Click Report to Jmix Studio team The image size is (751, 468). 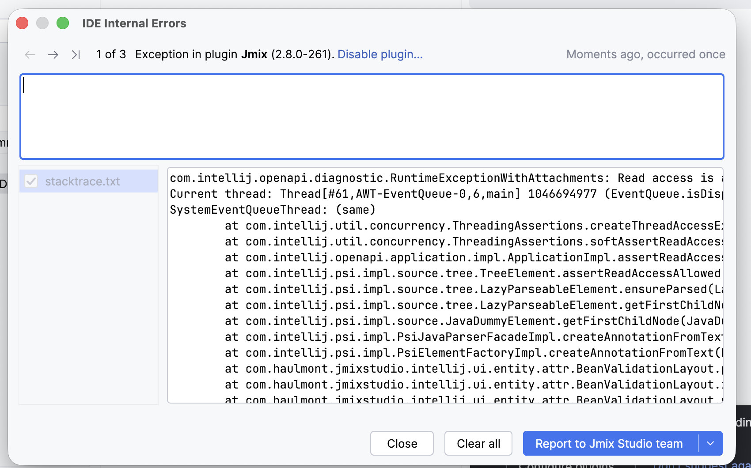click(609, 443)
